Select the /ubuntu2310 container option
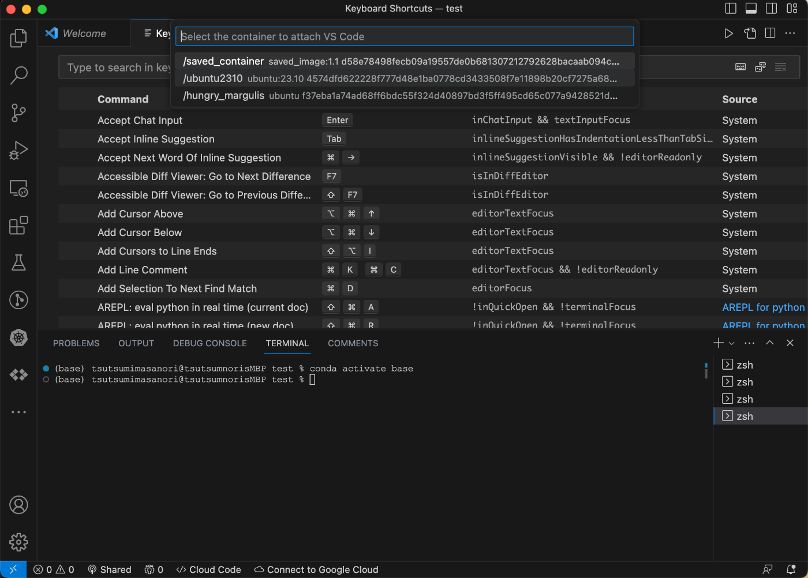This screenshot has width=808, height=578. (404, 78)
